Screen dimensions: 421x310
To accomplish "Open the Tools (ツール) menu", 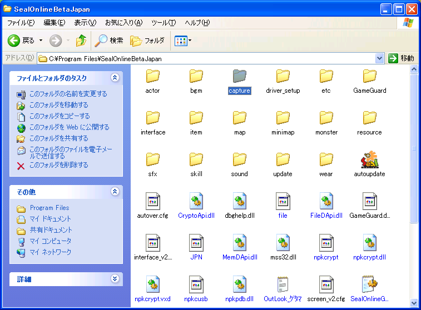I will click(164, 23).
